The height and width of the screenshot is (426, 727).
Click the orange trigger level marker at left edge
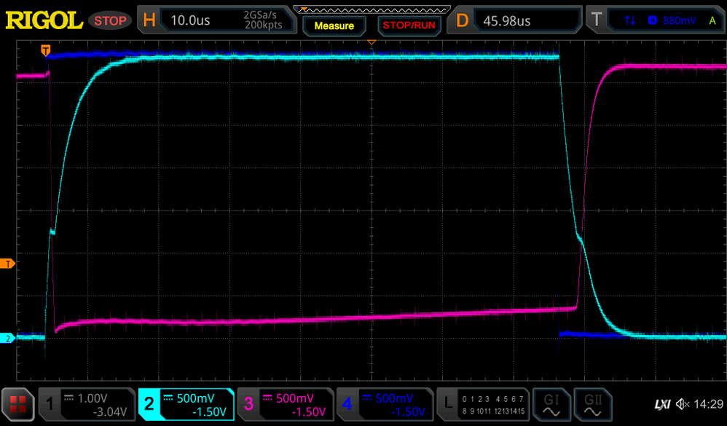pyautogui.click(x=7, y=264)
